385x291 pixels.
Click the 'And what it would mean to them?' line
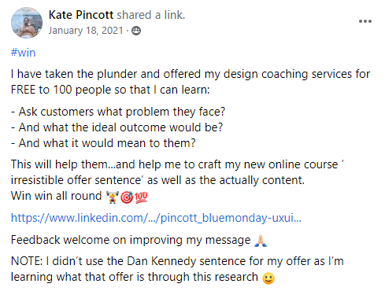click(x=103, y=143)
